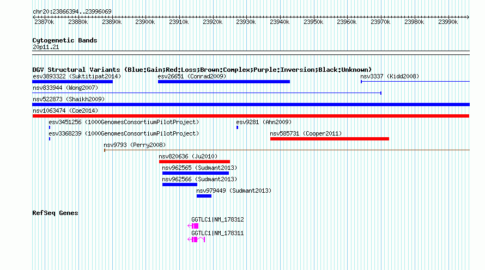Click the 23940k ruler tick label

pos(280,22)
